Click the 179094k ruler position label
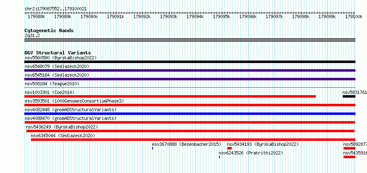 tap(195, 16)
